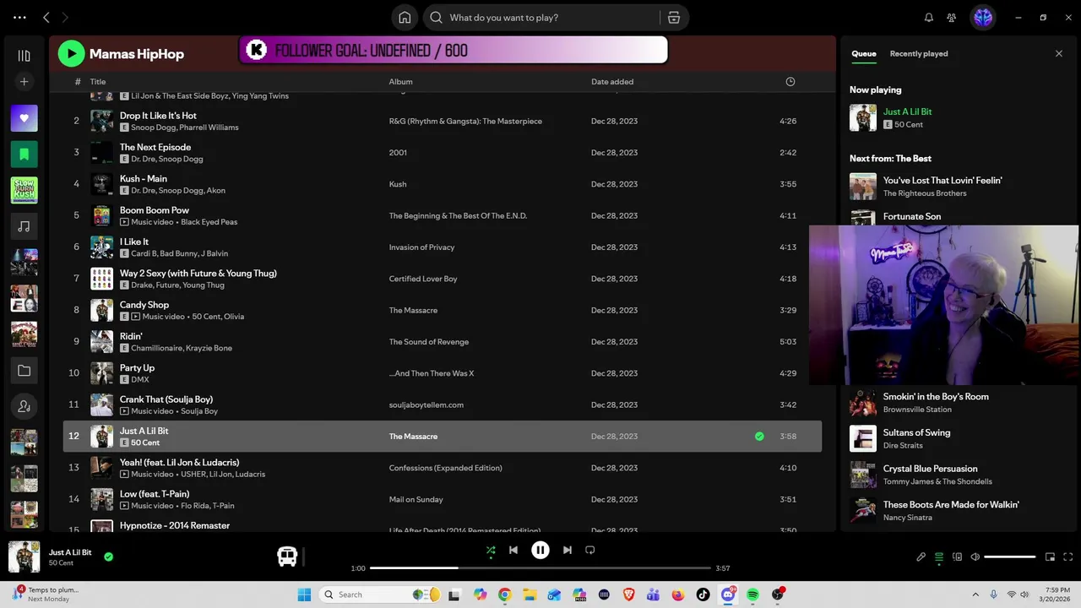1081x608 pixels.
Task: Switch to Recently played tab
Action: coord(919,53)
